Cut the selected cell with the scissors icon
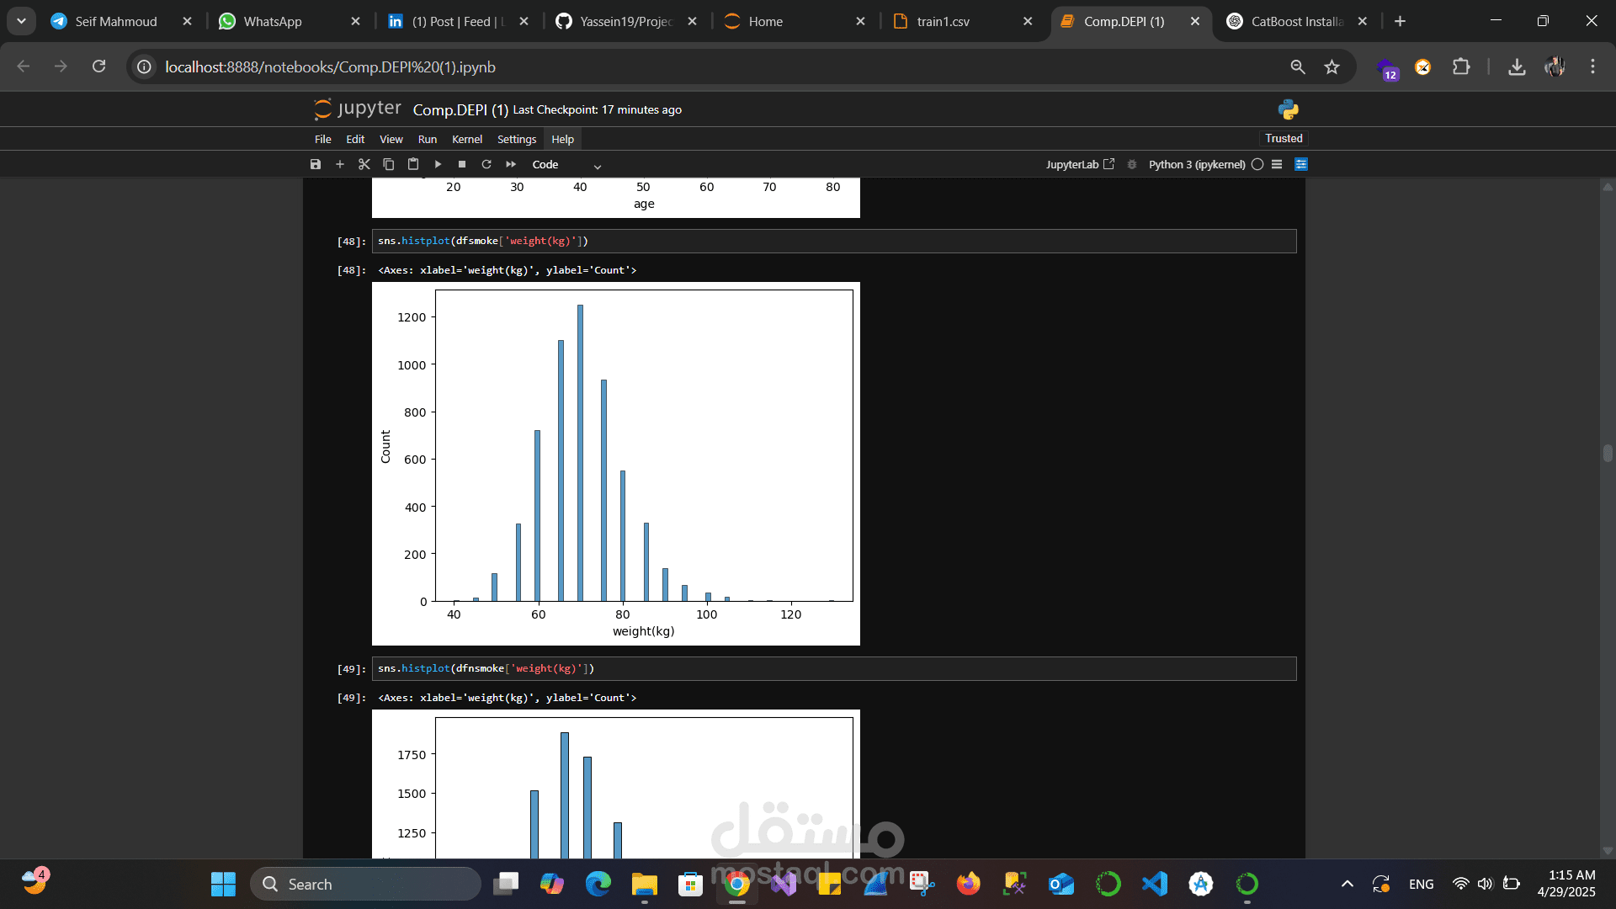The height and width of the screenshot is (909, 1616). click(x=364, y=164)
